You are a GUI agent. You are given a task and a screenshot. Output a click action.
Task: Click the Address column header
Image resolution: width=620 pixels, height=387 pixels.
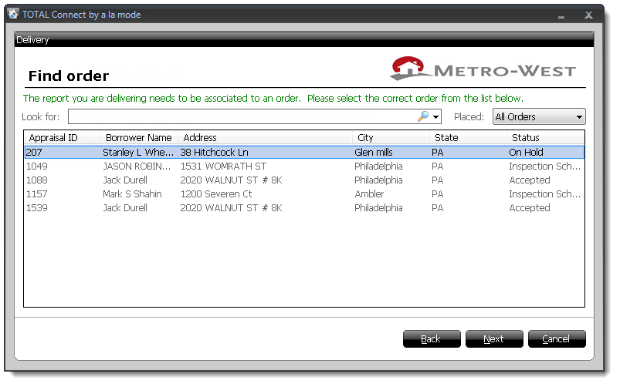(x=265, y=138)
